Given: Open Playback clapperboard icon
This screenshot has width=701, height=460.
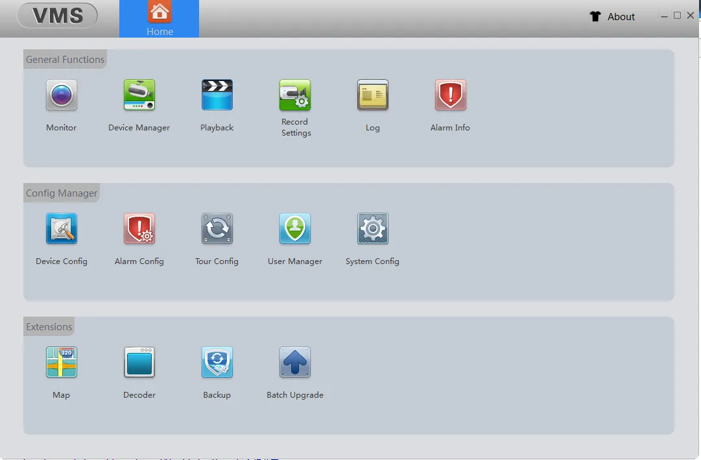Looking at the screenshot, I should click(217, 95).
